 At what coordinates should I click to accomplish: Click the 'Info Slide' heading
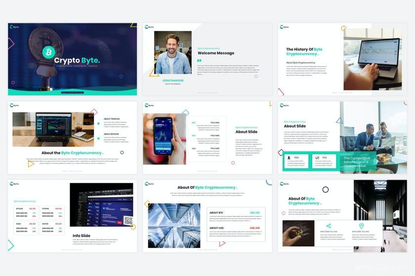click(82, 236)
